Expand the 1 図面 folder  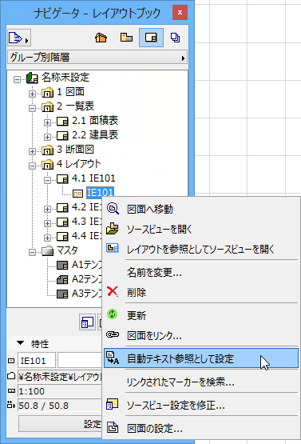(32, 94)
